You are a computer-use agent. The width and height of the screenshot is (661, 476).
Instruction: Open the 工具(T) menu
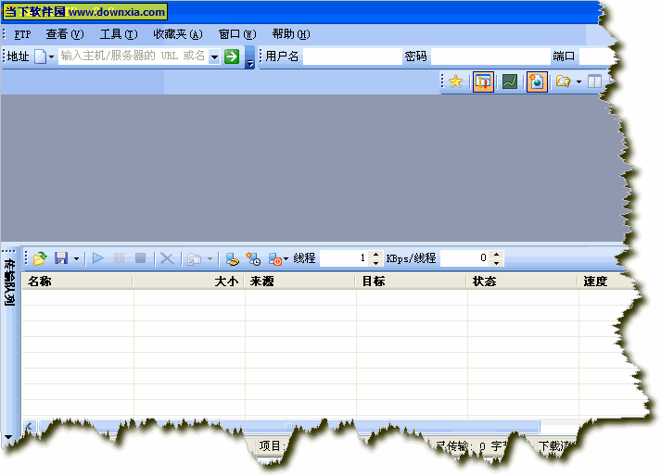(118, 34)
